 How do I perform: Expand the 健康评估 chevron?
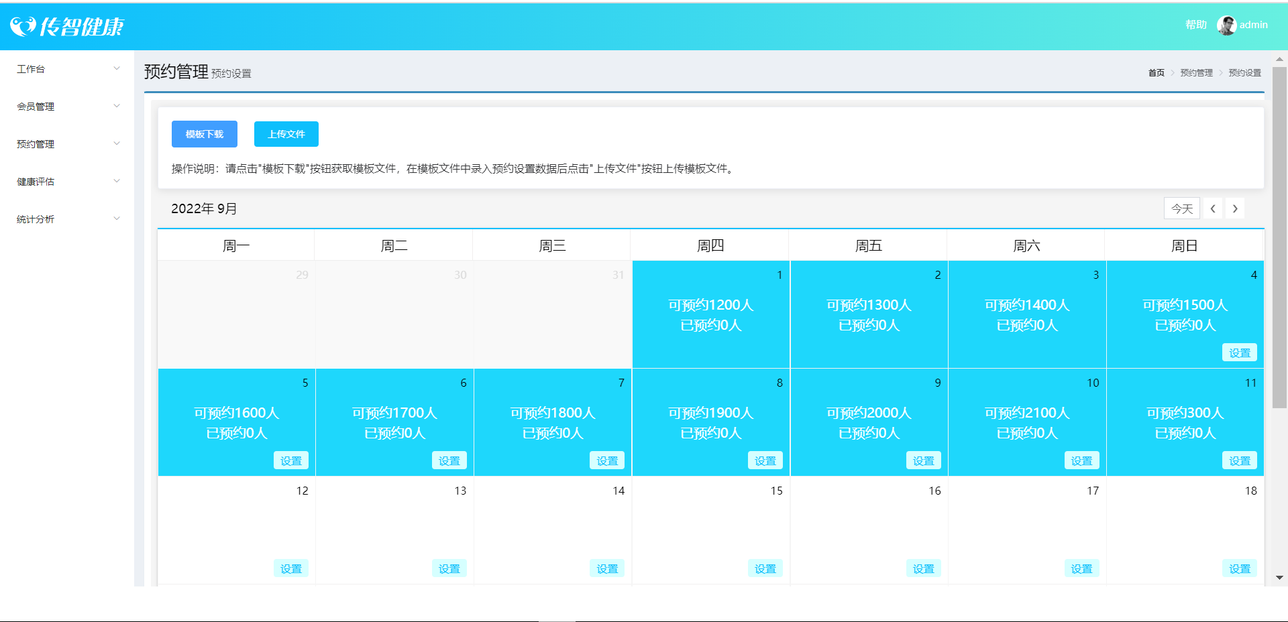117,181
